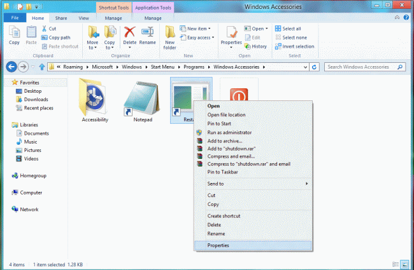
Task: Expand the address bar history dropdown
Action: [x=305, y=67]
